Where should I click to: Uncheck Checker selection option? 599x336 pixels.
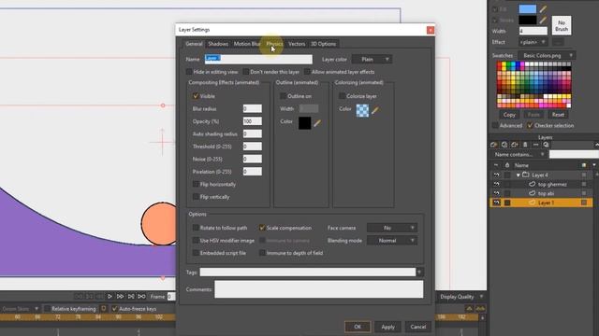[530, 125]
